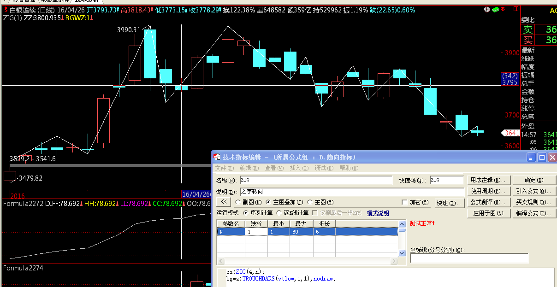Click parameter table scroll-down arrow
The height and width of the screenshot is (287, 557).
point(401,253)
